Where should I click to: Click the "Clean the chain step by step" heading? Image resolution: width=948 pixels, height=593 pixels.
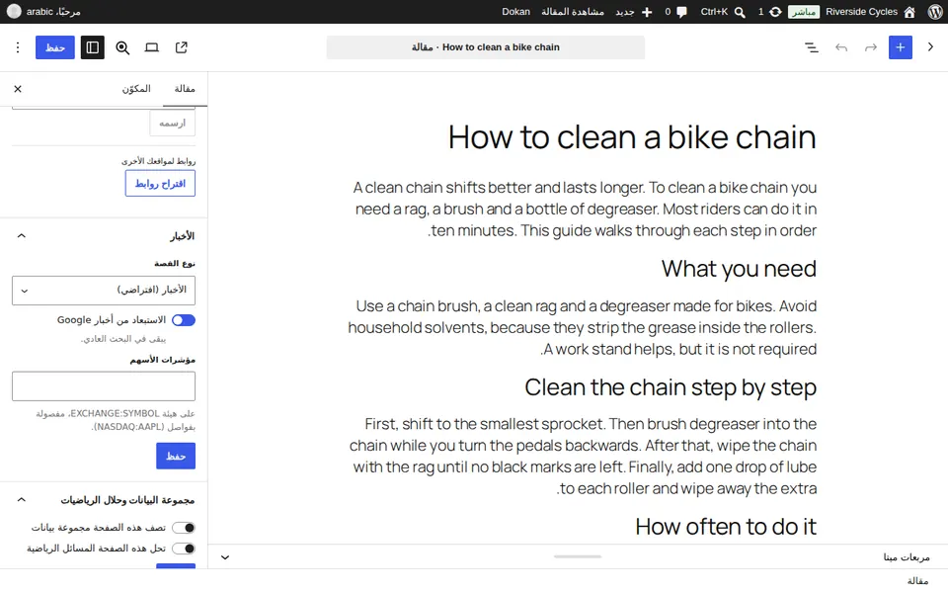[x=671, y=387]
